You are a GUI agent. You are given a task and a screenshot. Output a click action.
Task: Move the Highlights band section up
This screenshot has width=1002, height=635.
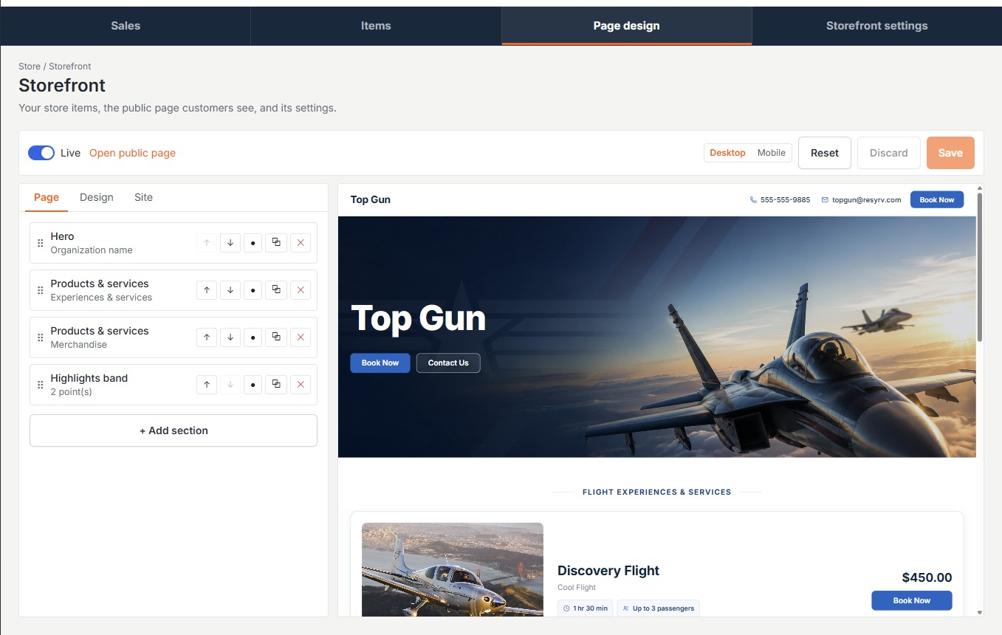207,385
